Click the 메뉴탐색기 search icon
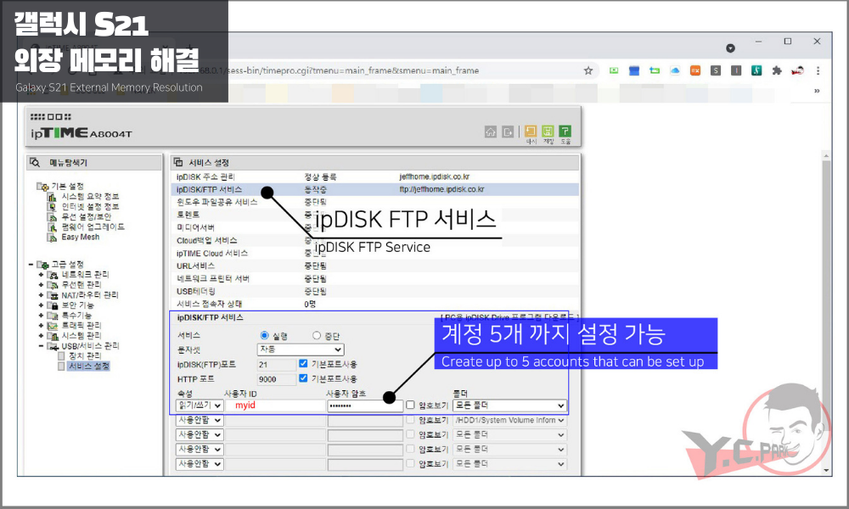The image size is (849, 509). [35, 162]
